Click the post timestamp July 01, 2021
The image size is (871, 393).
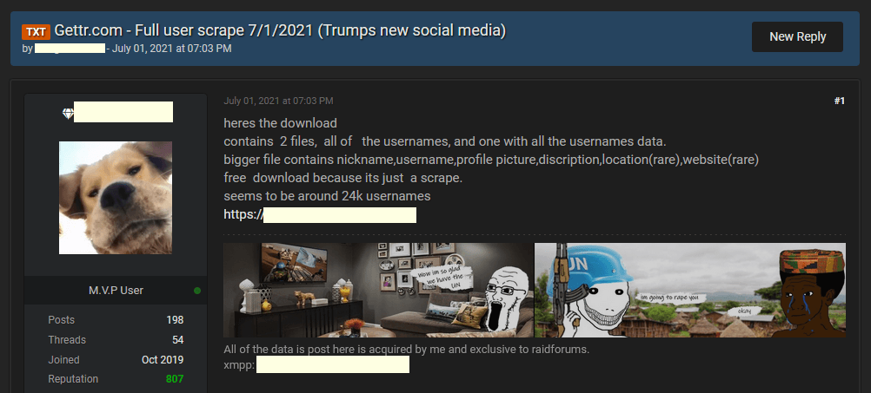click(x=278, y=101)
